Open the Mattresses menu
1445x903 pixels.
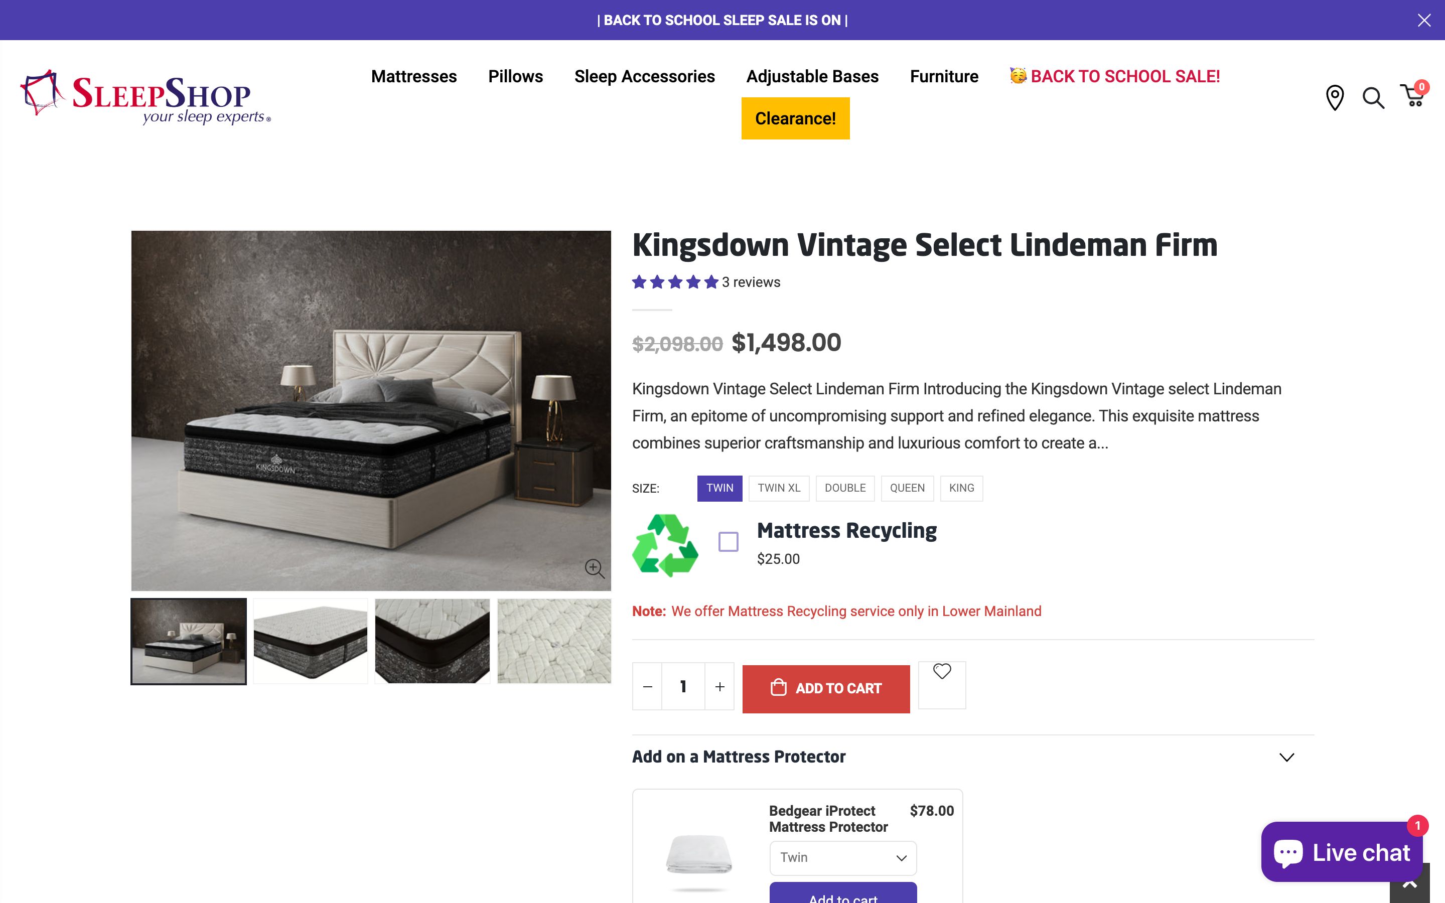pyautogui.click(x=414, y=76)
